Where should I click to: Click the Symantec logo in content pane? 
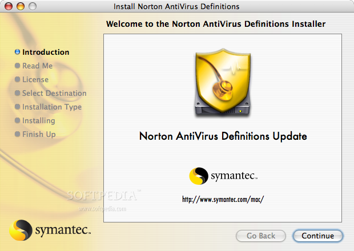pyautogui.click(x=223, y=176)
